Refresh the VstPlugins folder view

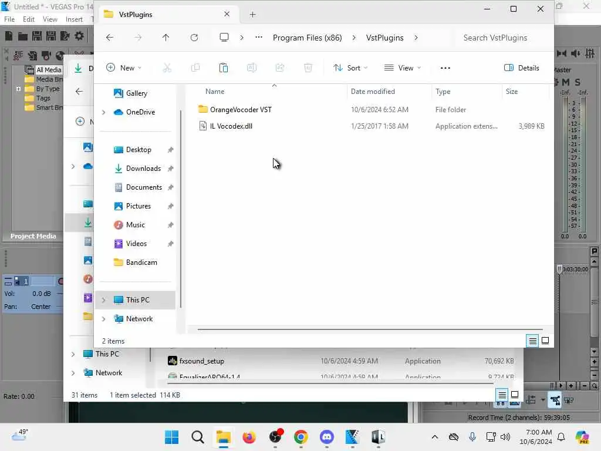194,38
